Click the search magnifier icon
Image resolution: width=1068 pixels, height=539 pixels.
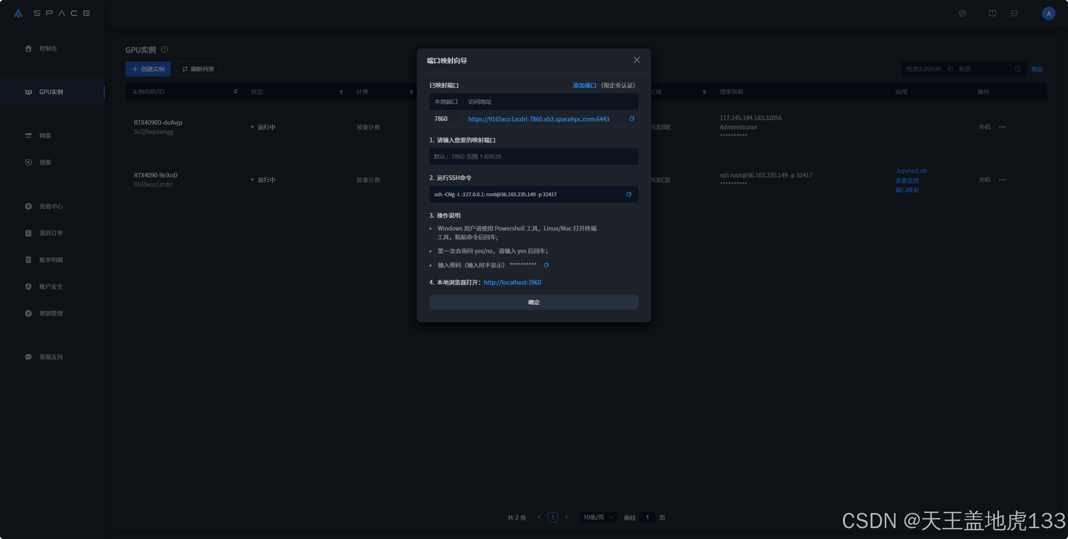(1017, 69)
